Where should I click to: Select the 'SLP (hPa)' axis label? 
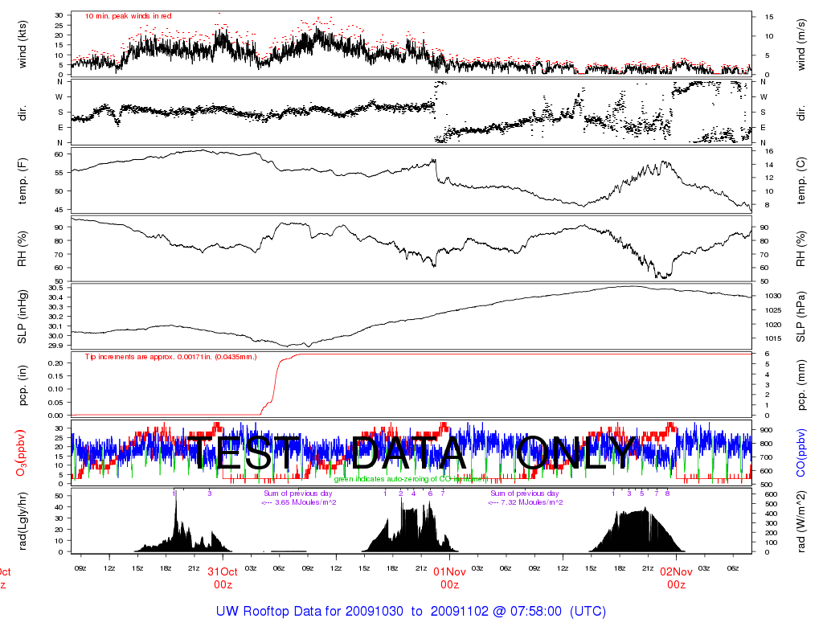[800, 317]
